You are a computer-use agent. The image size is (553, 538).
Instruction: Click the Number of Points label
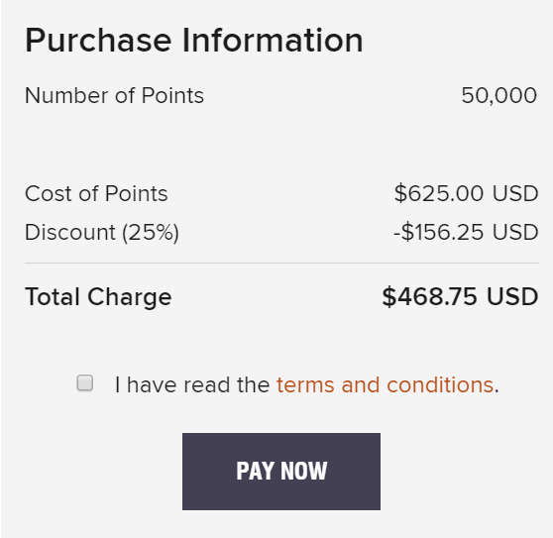[x=114, y=95]
